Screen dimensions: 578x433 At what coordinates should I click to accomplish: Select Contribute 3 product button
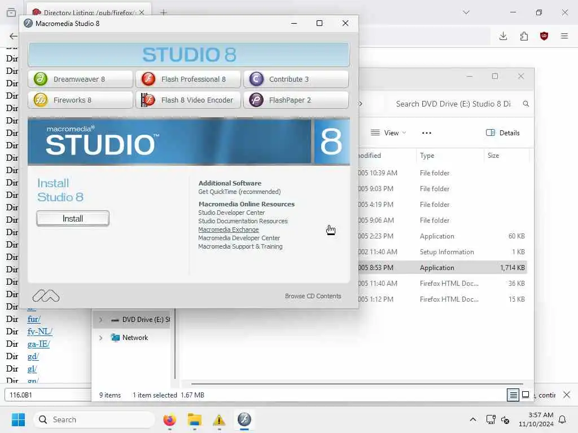coord(296,79)
